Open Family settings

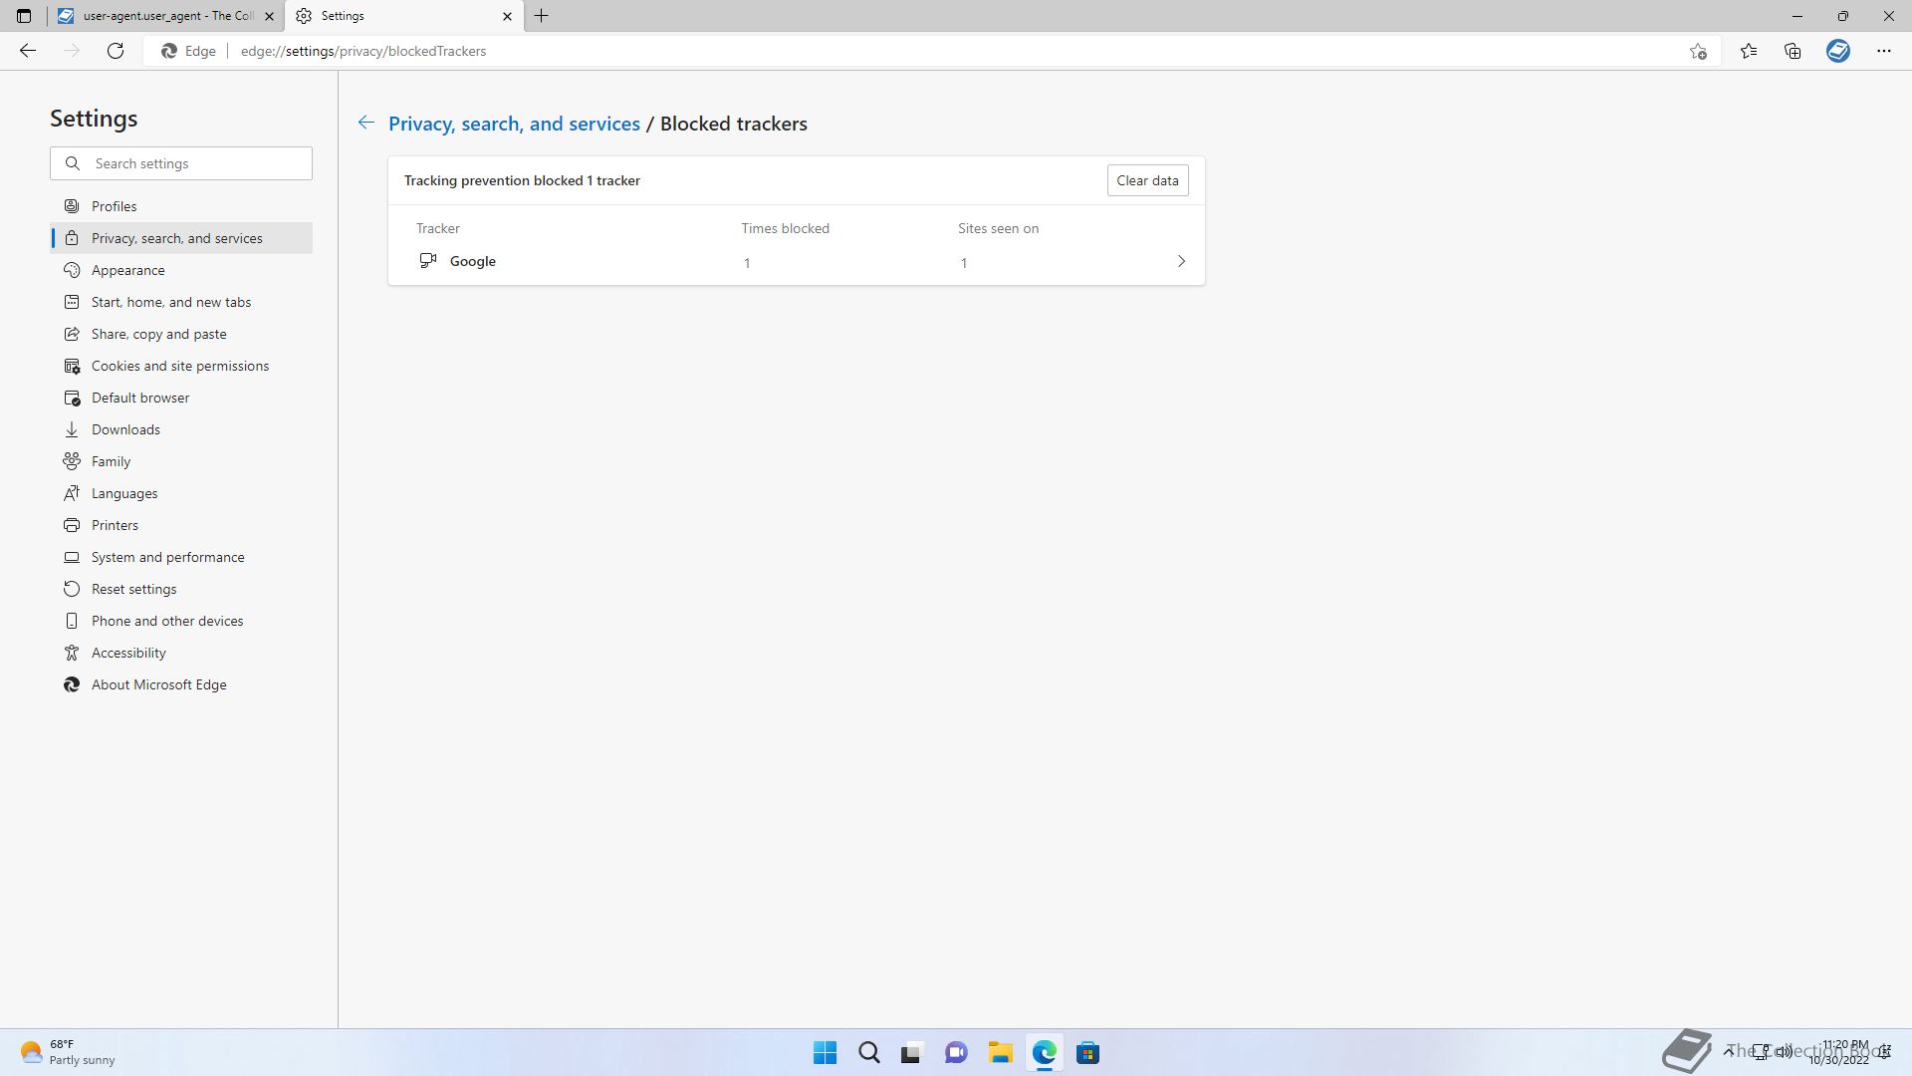click(181, 461)
